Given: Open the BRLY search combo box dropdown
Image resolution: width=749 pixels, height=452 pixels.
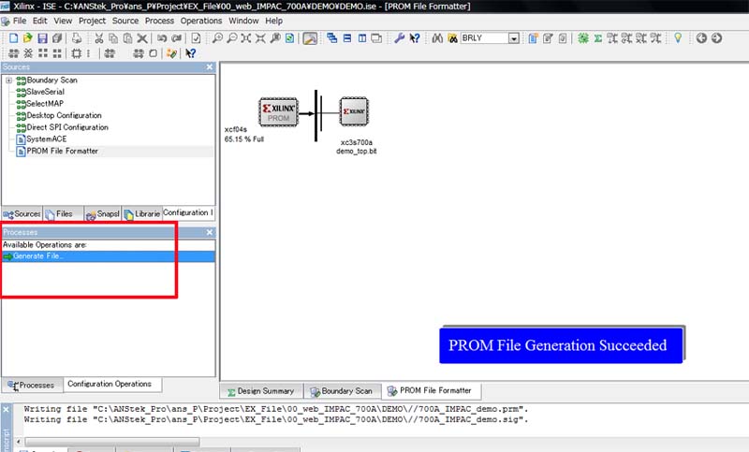Looking at the screenshot, I should point(514,38).
